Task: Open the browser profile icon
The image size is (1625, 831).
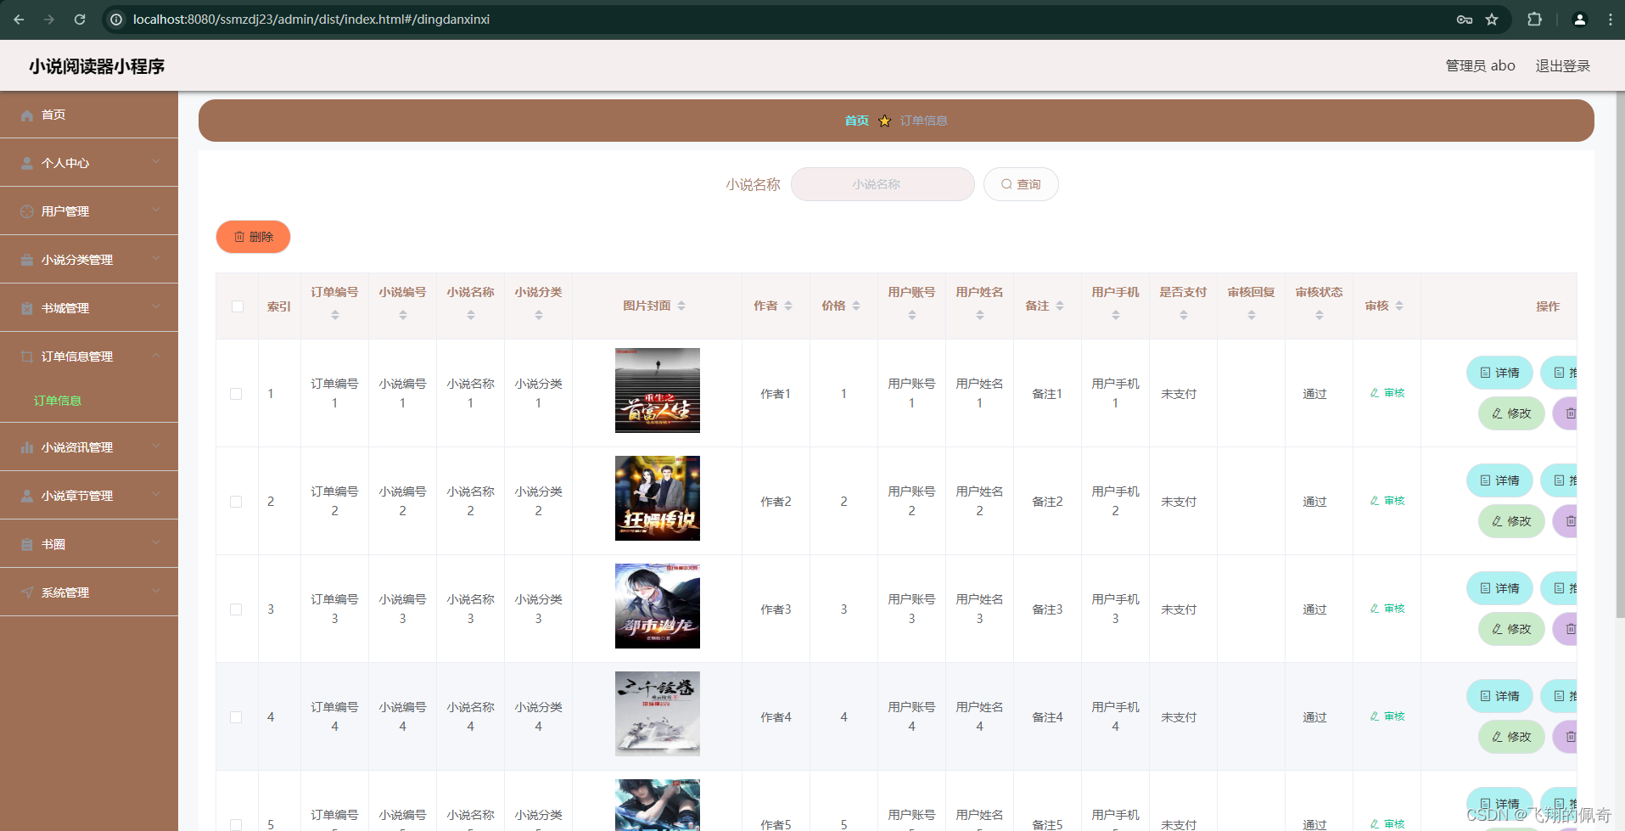Action: click(1580, 19)
